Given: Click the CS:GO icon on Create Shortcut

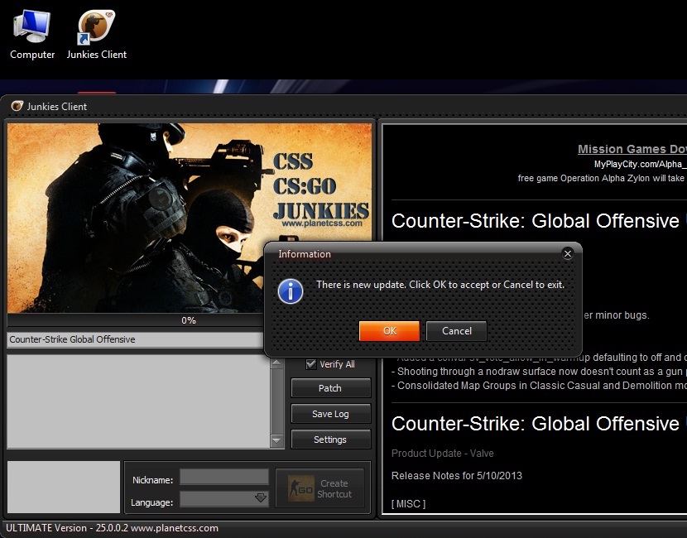Looking at the screenshot, I should [x=301, y=488].
